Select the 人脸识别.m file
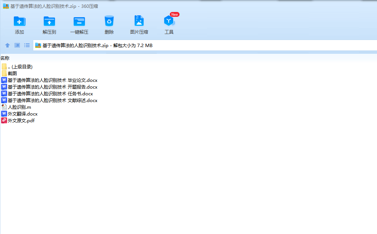377x234 pixels. (16, 107)
